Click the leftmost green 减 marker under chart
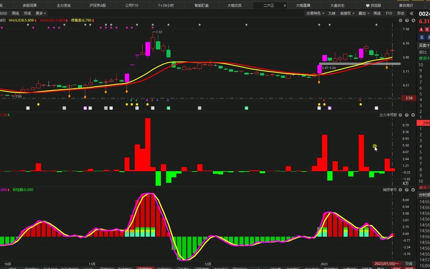 (x=168, y=108)
